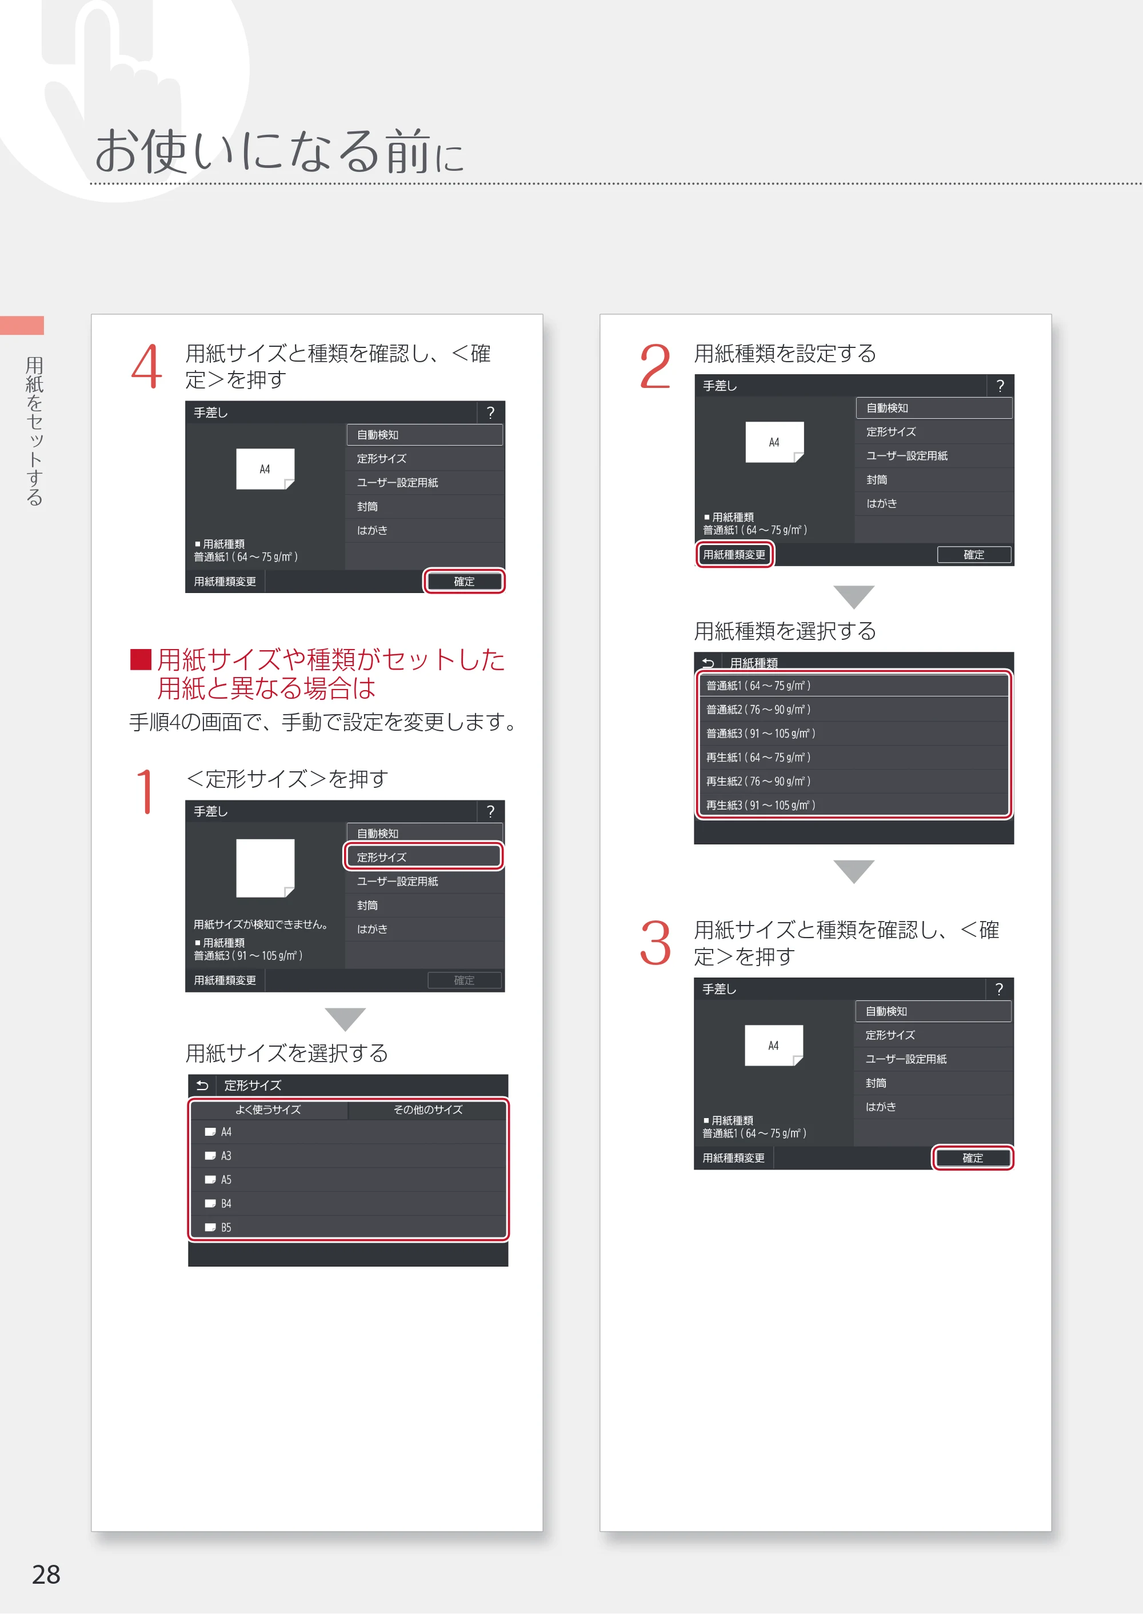
Task: Tap the paper icon beside B4
Action: (210, 1204)
